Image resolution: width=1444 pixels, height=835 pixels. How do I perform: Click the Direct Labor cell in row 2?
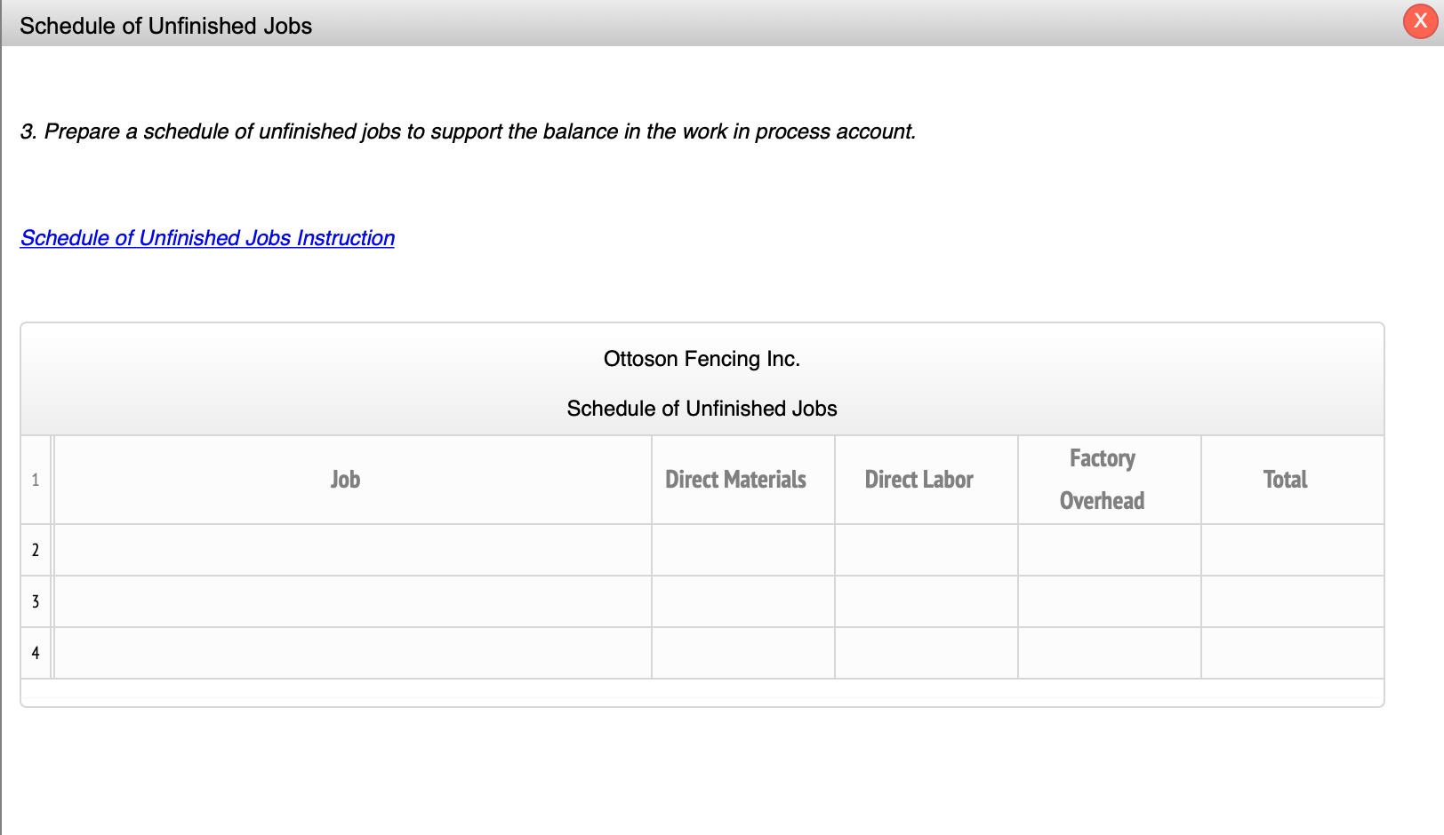coord(926,550)
